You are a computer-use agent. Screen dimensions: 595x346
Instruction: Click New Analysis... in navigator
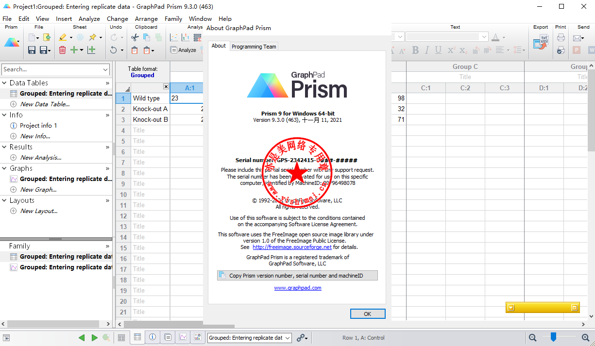coord(41,158)
